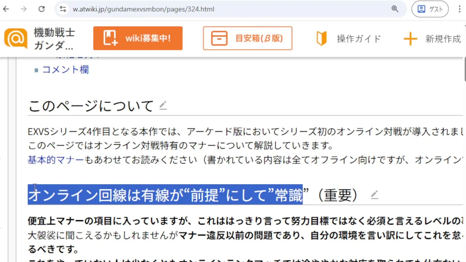Viewport: 466px width, 262px height.
Task: Click the このページについて heading
Action: tap(91, 106)
